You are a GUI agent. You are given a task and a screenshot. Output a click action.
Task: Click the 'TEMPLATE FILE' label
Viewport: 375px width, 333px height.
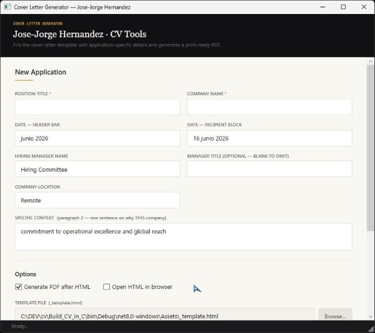[x=31, y=302]
